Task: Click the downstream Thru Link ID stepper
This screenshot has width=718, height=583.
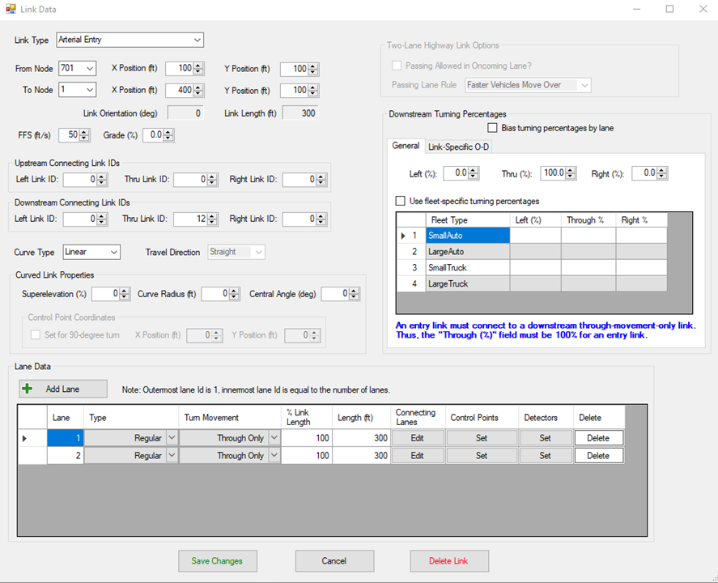Action: click(x=212, y=219)
